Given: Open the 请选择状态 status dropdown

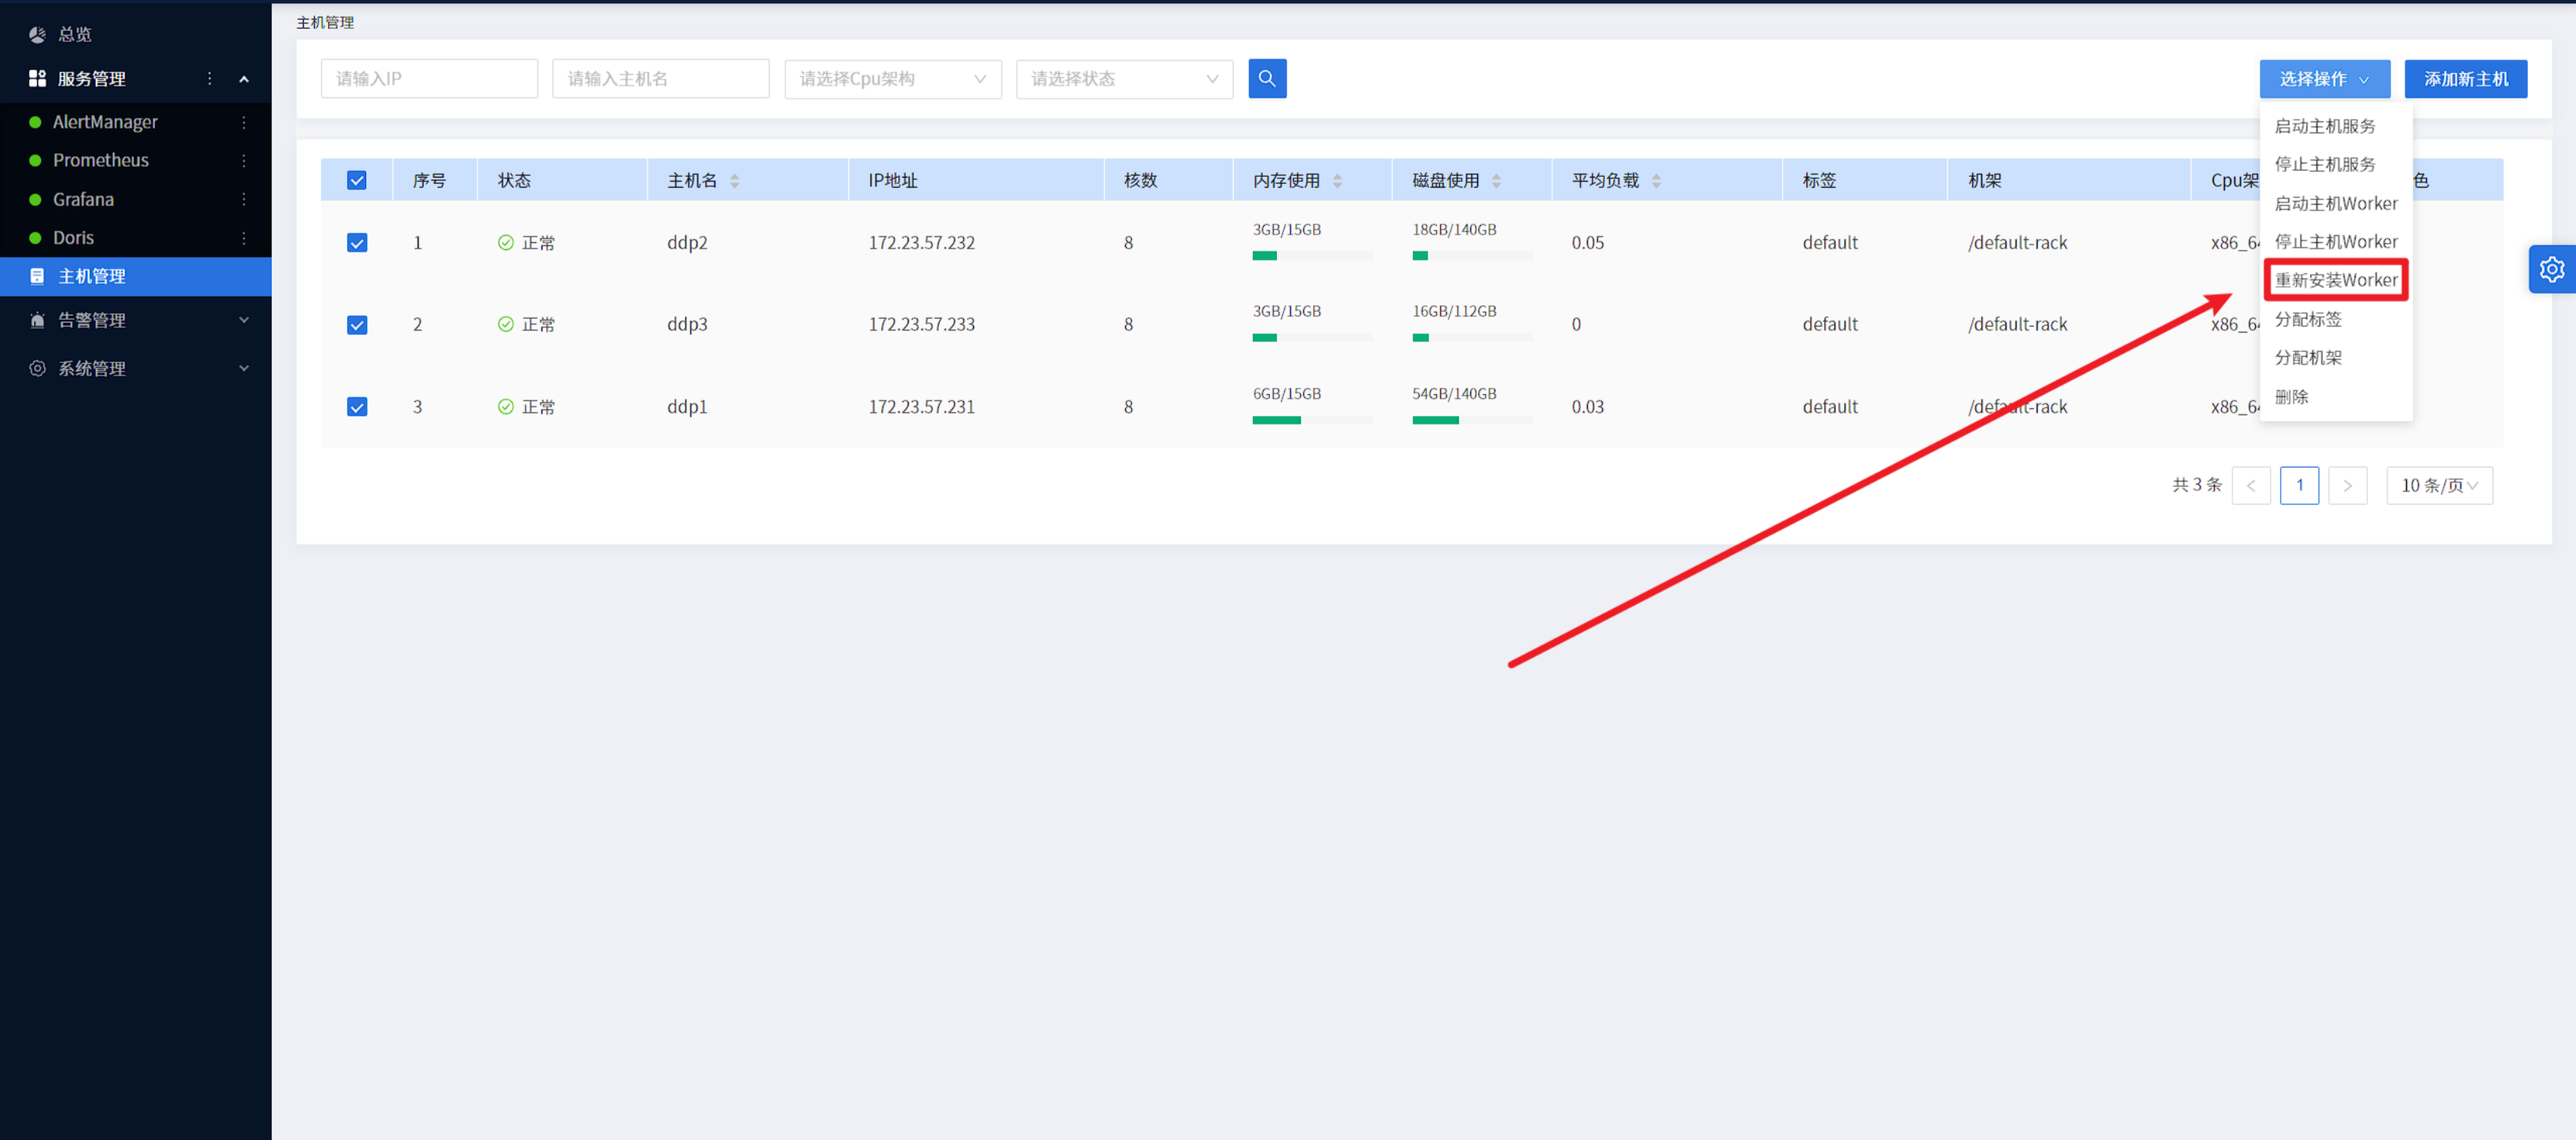Looking at the screenshot, I should 1124,78.
